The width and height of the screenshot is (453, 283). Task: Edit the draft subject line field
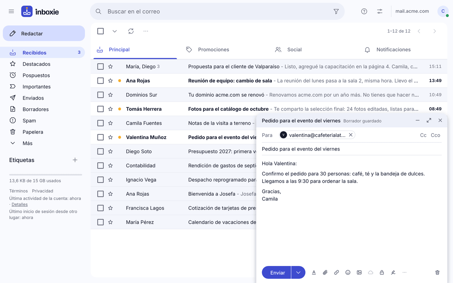352,149
